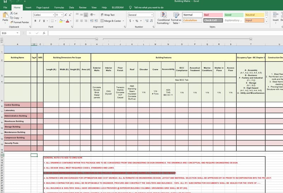Open the Calibri font name dropdown

[x=53, y=15]
